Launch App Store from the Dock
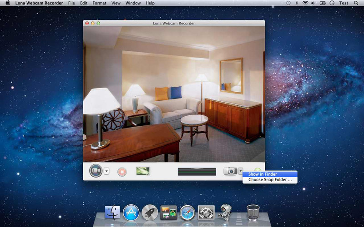Screen dimensions: 364x227 (131, 212)
